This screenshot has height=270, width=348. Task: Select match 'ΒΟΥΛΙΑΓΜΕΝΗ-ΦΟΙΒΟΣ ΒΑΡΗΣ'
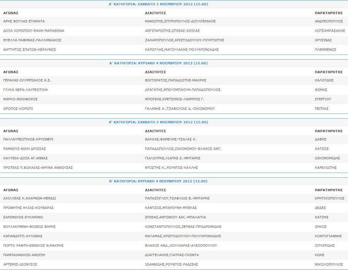[x=29, y=227]
